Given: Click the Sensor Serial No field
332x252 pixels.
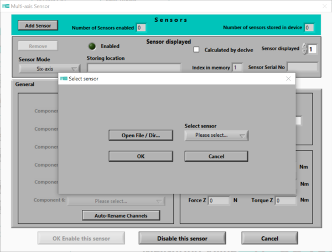Looking at the screenshot, I should 302,68.
